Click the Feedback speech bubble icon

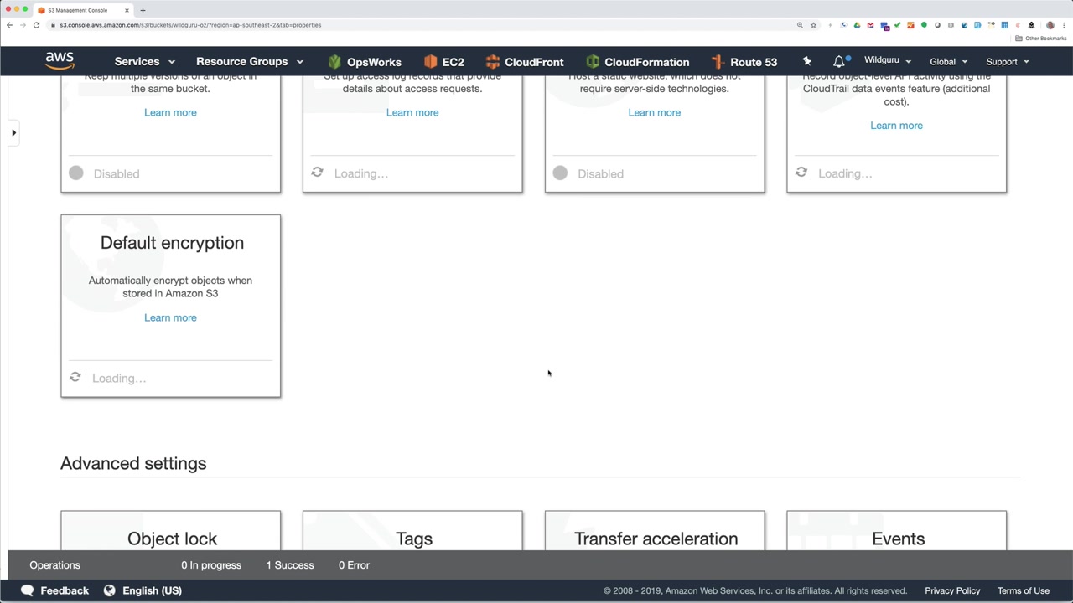(27, 590)
